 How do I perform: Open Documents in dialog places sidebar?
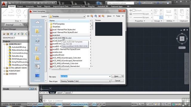37,51
